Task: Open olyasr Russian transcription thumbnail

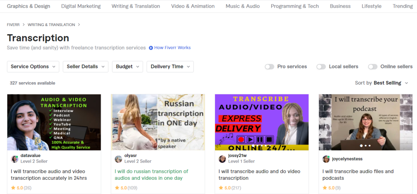Action: pos(158,122)
